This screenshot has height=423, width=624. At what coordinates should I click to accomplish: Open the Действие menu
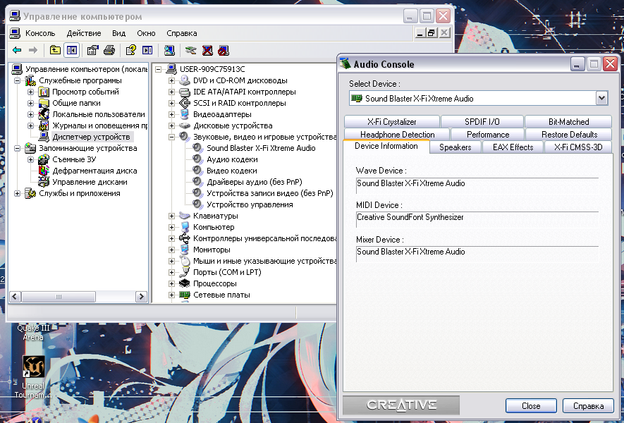coord(84,33)
